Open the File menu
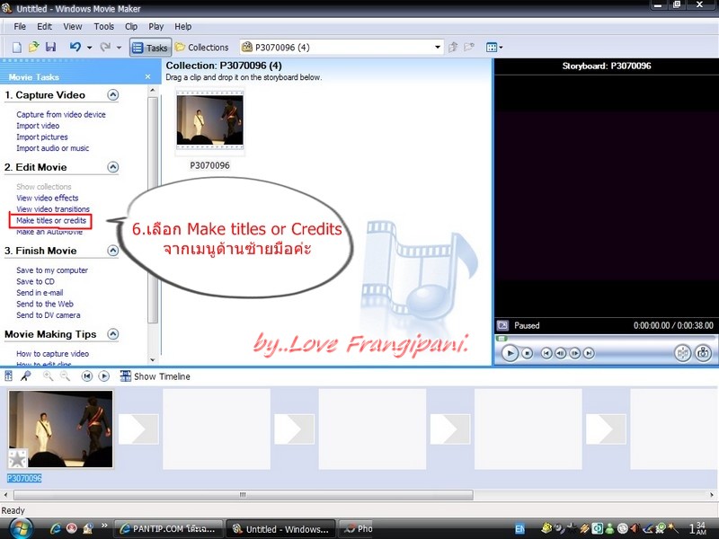 (x=20, y=27)
